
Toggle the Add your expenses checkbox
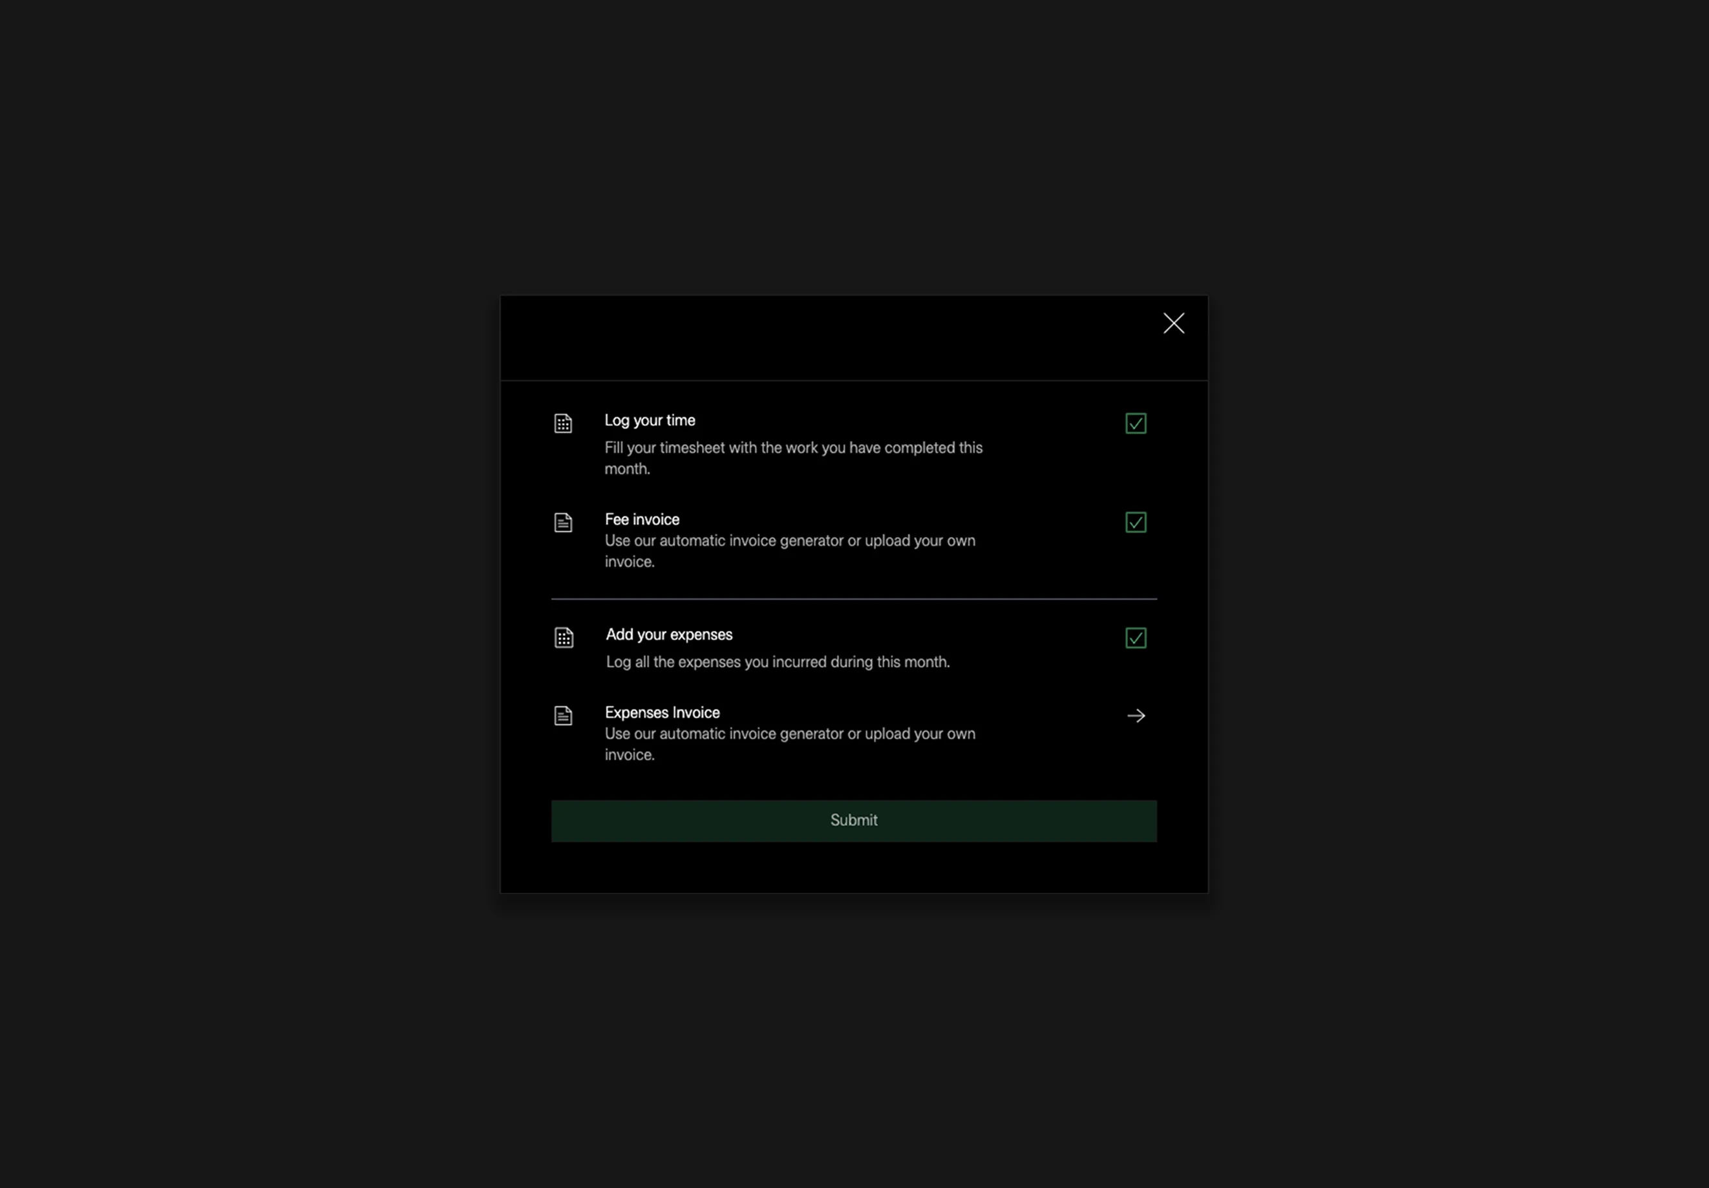(x=1136, y=638)
